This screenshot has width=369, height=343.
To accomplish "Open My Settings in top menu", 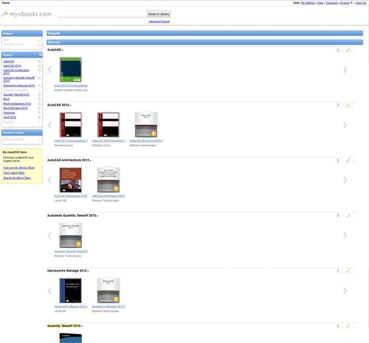I will pyautogui.click(x=308, y=3).
